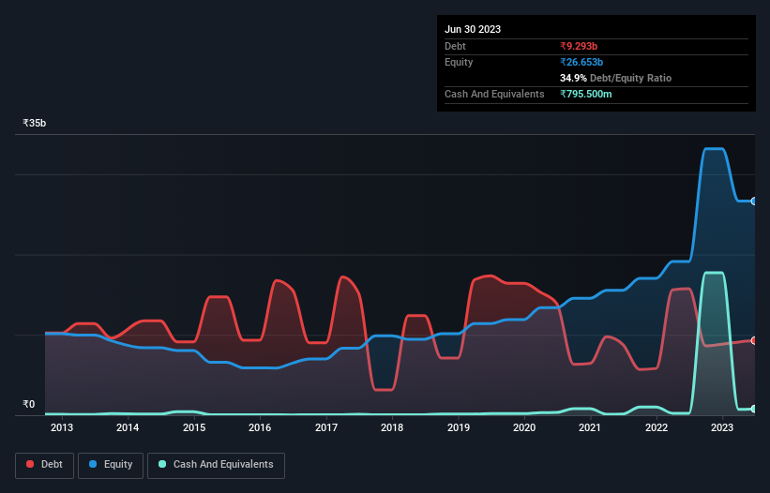Click the 2021 x-axis label
This screenshot has height=493, width=770.
[x=590, y=427]
